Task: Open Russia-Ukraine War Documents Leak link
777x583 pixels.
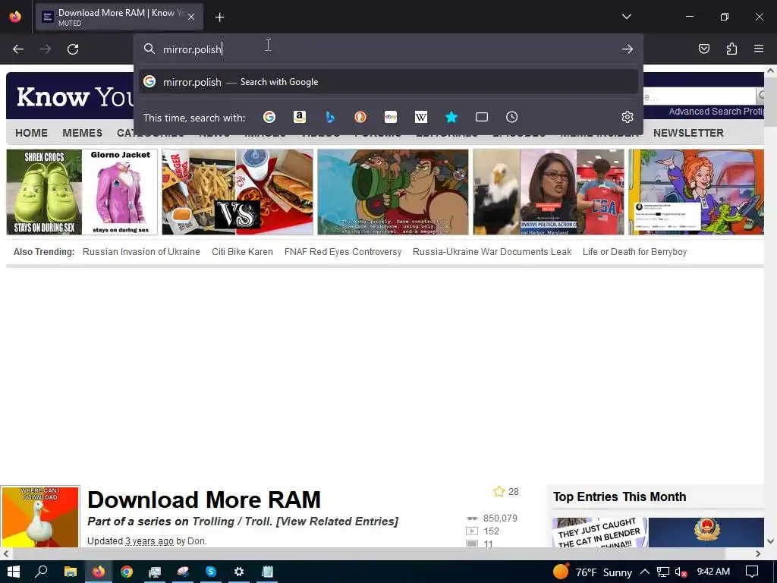Action: point(492,252)
